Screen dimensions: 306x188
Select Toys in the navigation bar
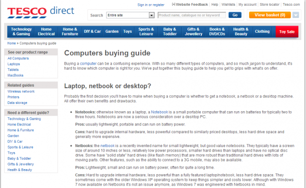(127, 32)
